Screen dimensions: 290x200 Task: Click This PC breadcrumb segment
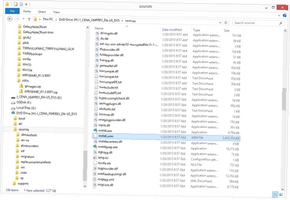point(48,19)
